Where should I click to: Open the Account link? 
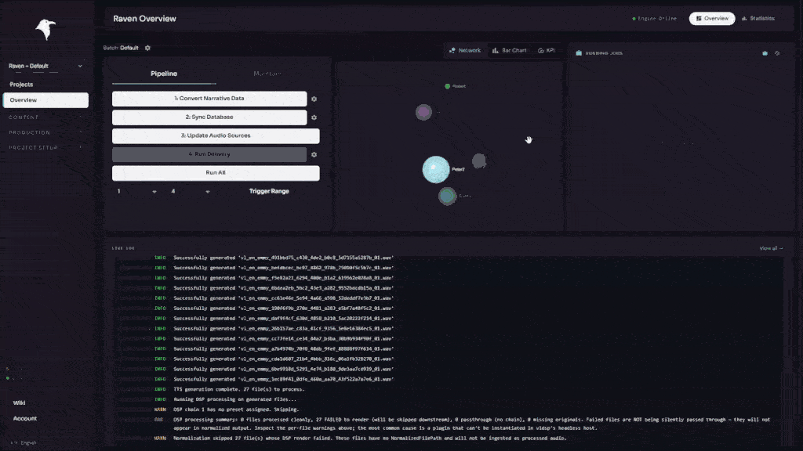25,418
